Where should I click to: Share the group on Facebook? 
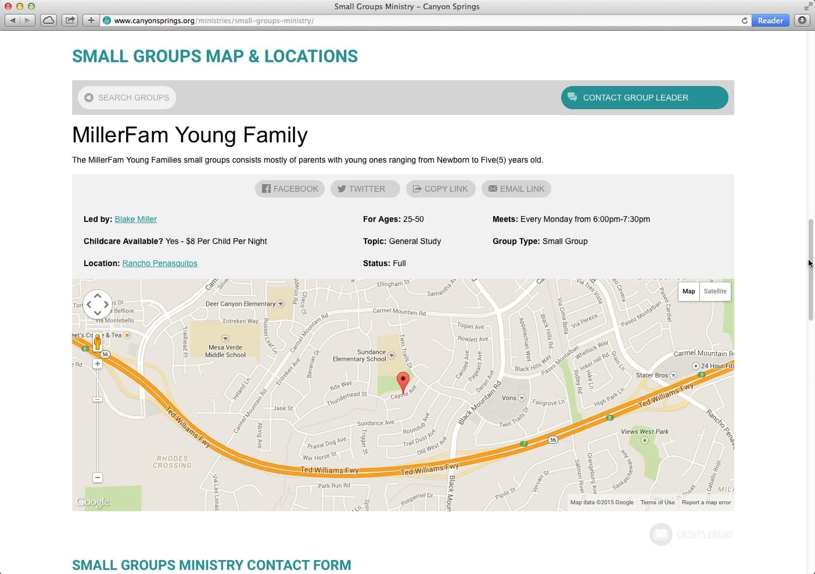click(x=290, y=189)
